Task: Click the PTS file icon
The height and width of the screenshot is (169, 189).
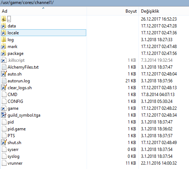Action: click(x=4, y=136)
